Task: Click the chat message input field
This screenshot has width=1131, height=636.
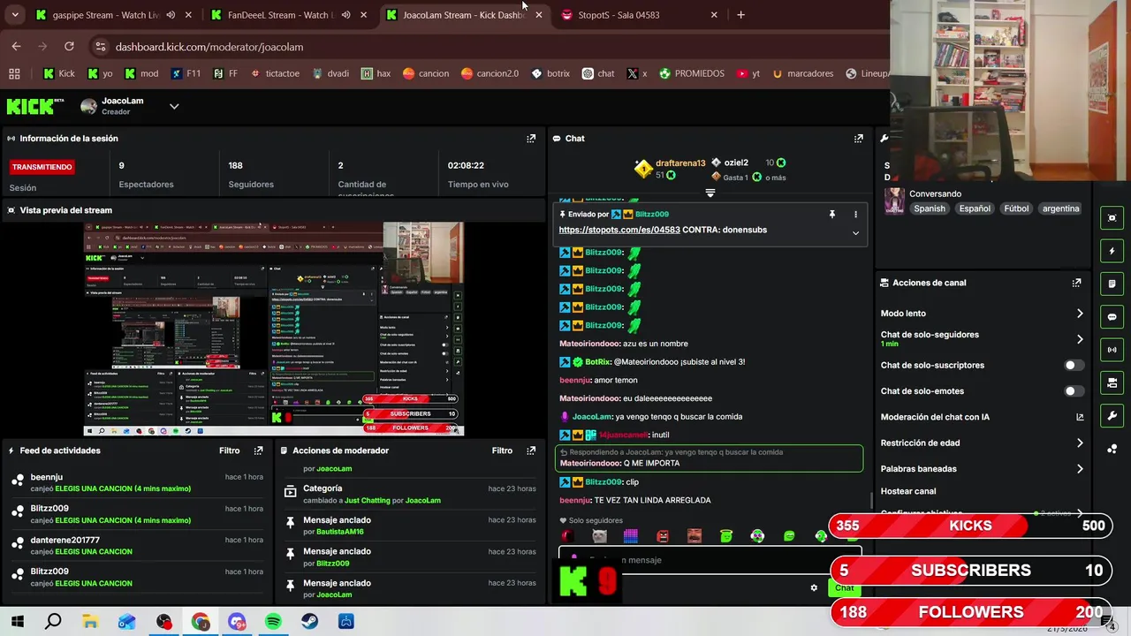Action: point(710,560)
